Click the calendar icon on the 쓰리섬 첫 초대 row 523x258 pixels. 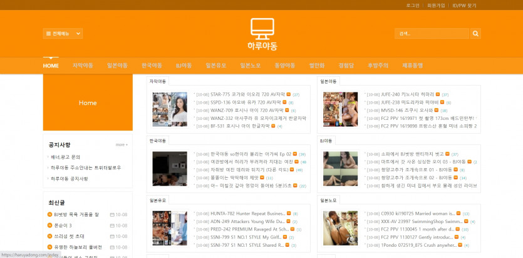[x=112, y=236]
